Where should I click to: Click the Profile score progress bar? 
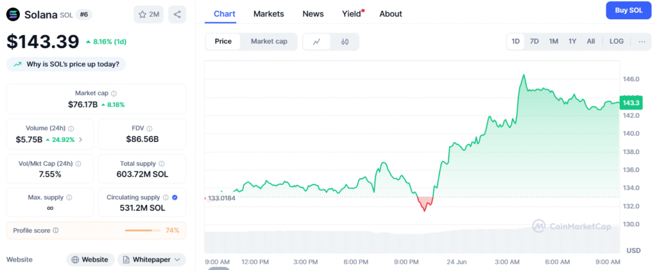[143, 230]
